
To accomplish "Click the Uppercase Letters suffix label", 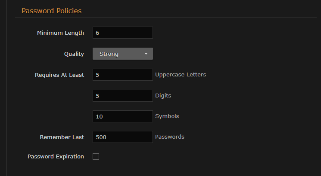I will coord(181,74).
